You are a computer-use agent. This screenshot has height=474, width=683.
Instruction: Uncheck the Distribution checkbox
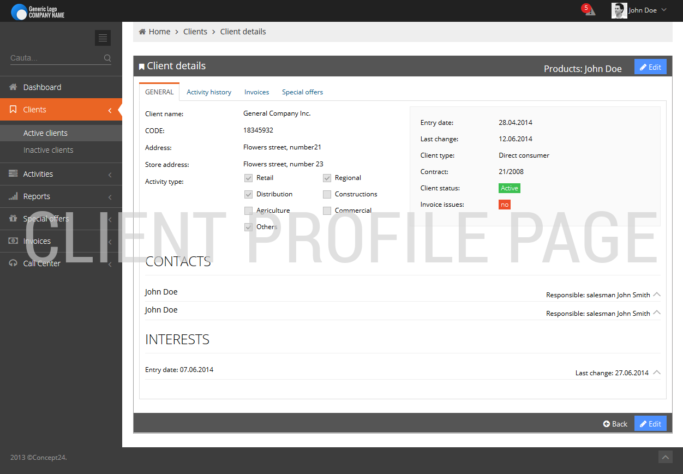249,194
